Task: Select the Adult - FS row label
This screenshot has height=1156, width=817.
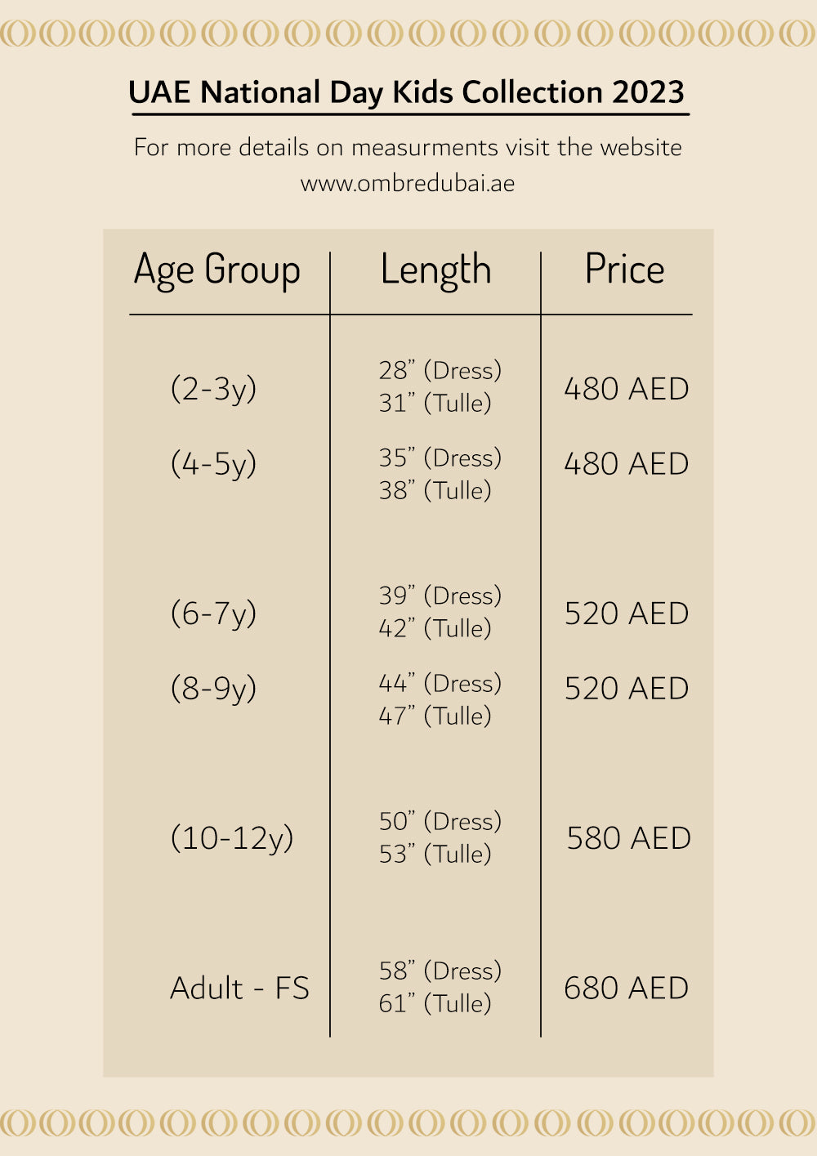Action: (x=239, y=988)
